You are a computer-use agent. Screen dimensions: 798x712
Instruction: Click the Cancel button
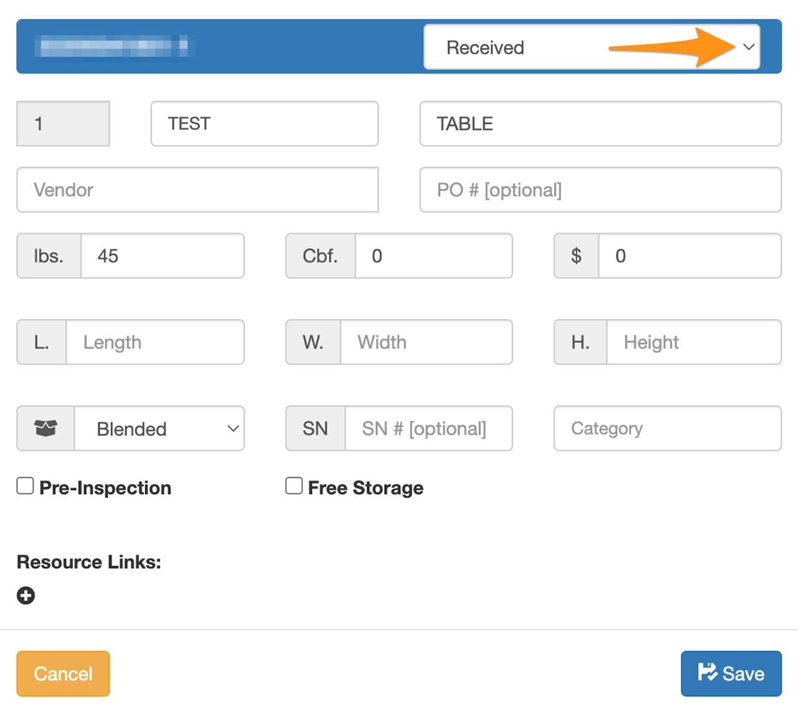[63, 673]
